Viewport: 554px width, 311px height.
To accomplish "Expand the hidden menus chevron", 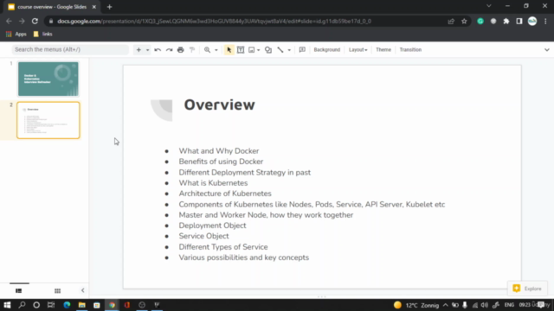I will click(x=546, y=50).
